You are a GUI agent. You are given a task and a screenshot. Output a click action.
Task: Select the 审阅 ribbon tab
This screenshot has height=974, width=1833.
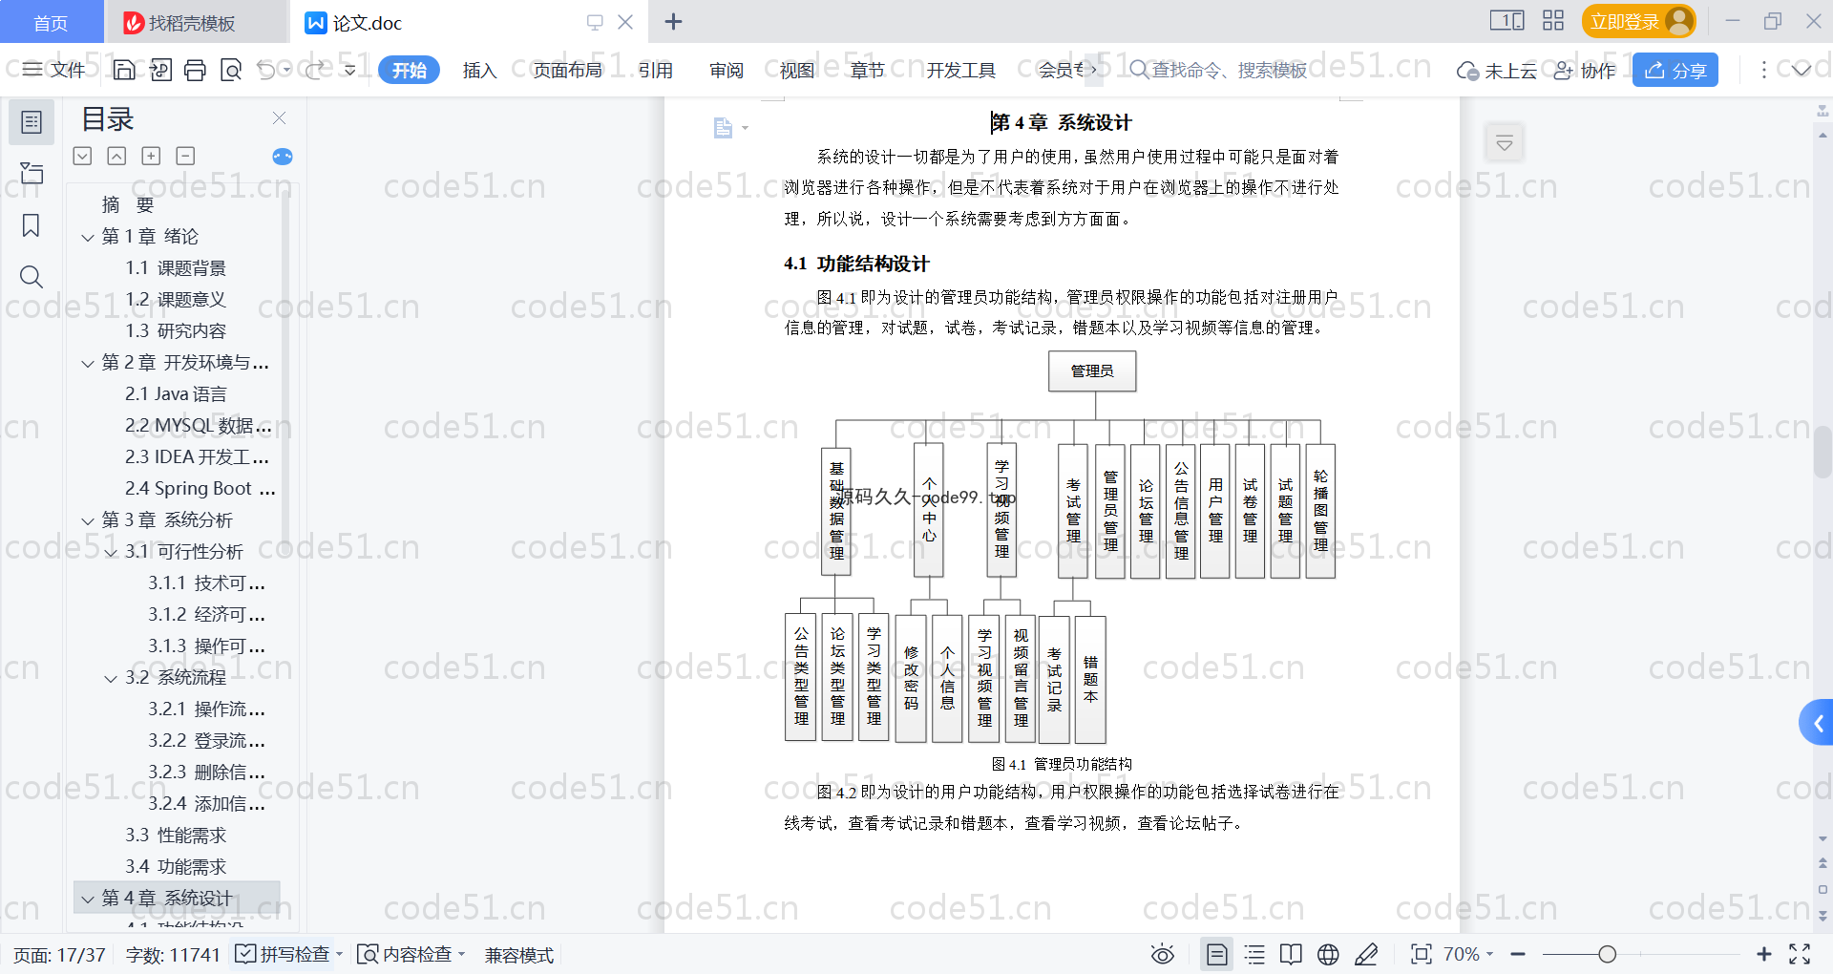726,70
